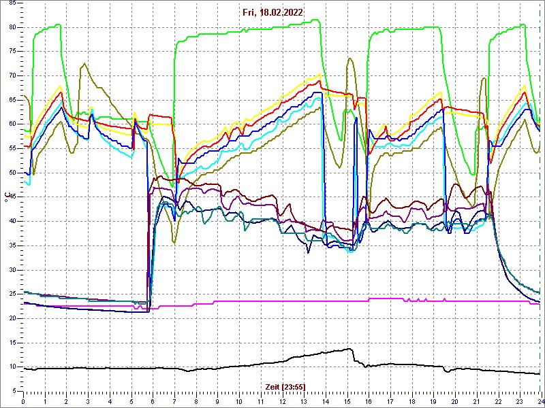Click hour 21 on the time axis
This screenshot has height=408, width=545.
[477, 401]
